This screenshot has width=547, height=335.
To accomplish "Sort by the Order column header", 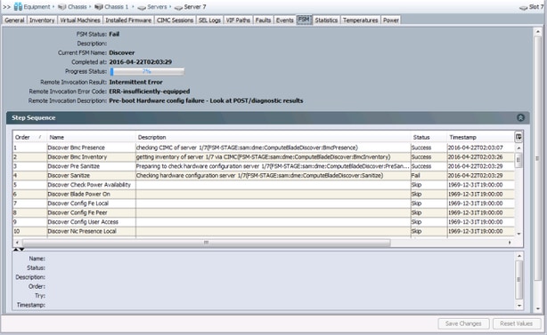I will (x=29, y=137).
